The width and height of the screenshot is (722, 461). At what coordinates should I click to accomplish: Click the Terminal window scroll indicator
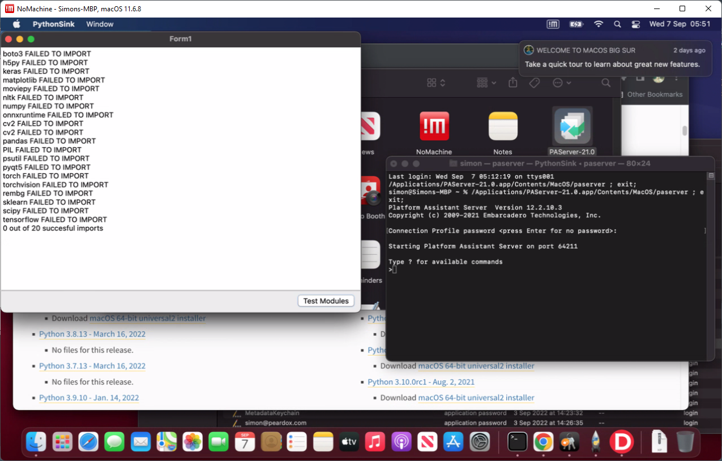tap(711, 176)
